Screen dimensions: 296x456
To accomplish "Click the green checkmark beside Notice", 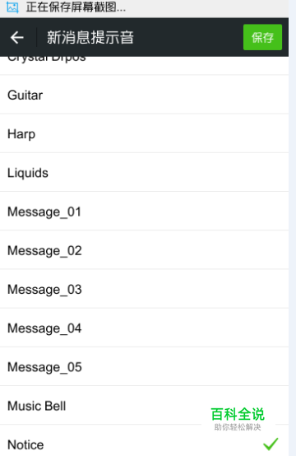I will click(x=271, y=444).
